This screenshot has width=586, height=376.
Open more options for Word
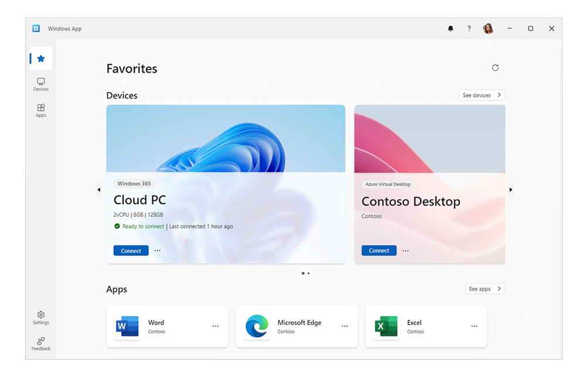216,326
